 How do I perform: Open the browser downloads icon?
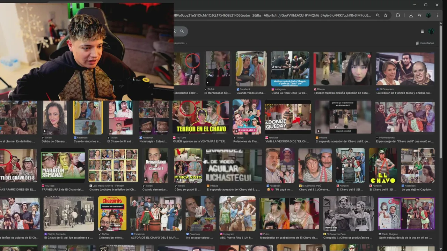tap(411, 15)
